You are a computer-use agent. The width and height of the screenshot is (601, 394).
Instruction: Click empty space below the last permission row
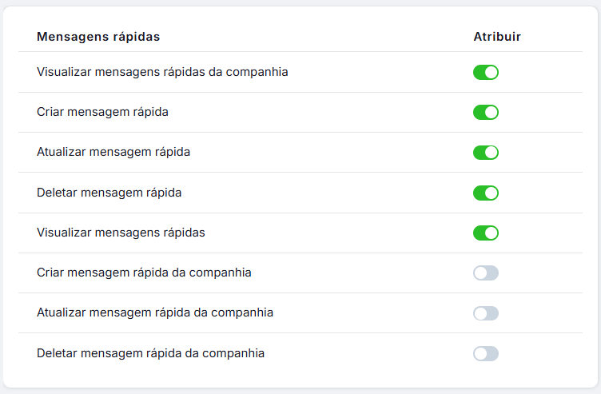300,378
